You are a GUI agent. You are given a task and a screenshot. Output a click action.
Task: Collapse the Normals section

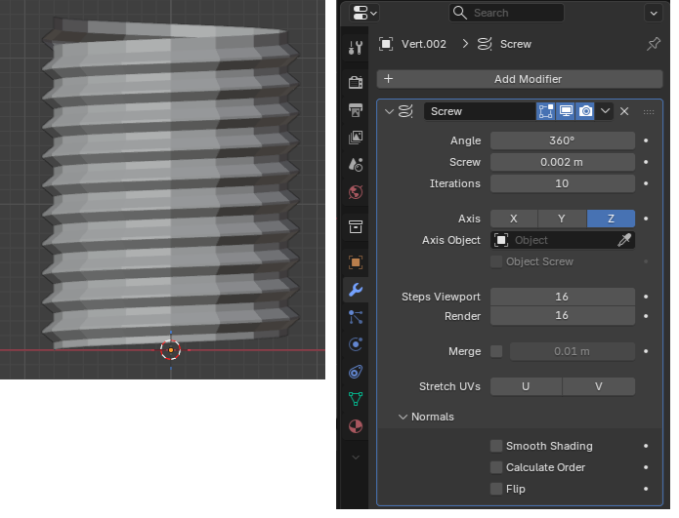point(403,417)
